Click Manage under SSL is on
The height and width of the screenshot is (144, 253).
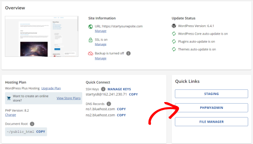(100, 44)
